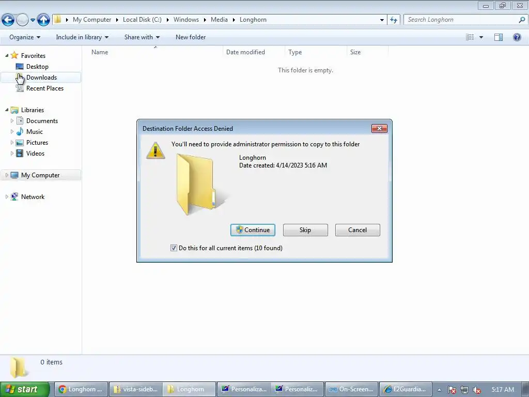
Task: Open On-Screen keyboard taskbar item
Action: pos(351,389)
